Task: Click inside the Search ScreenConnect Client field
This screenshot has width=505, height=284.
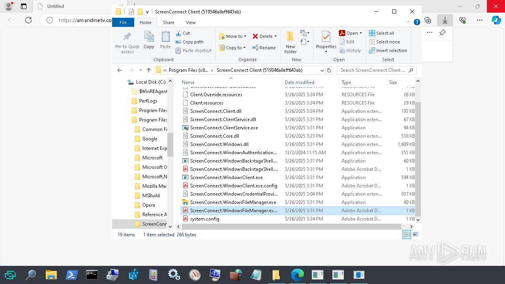Action: (x=372, y=70)
